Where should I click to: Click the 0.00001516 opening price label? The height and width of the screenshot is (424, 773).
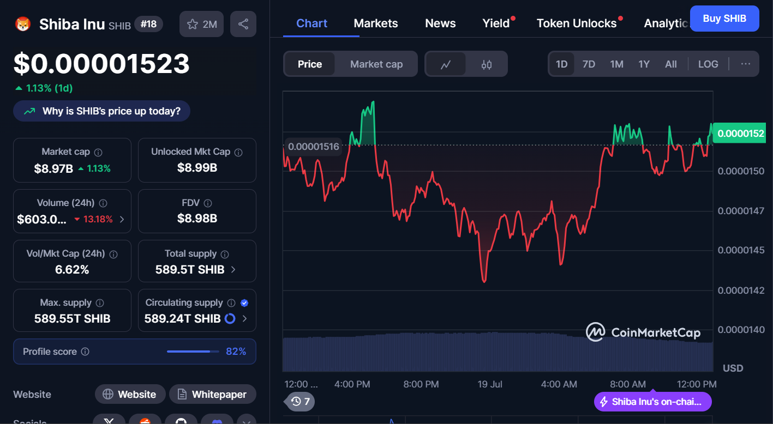313,147
